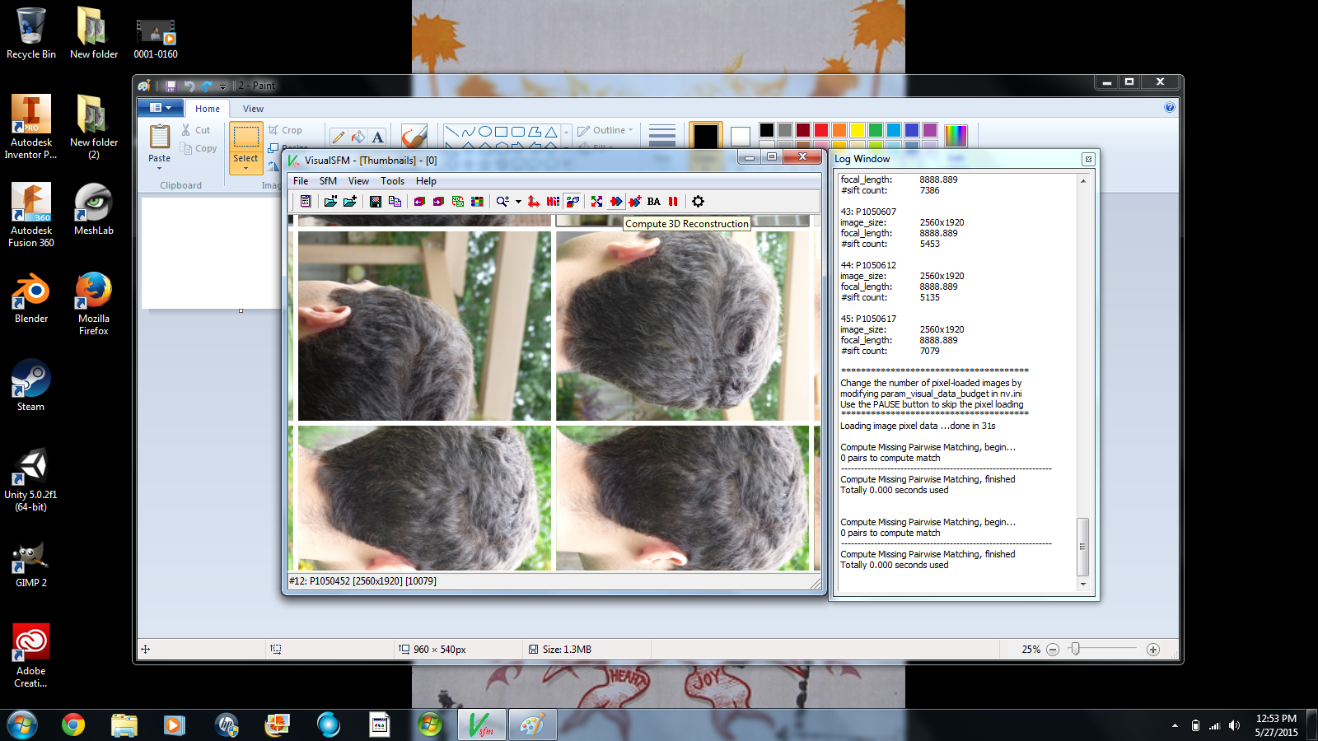Switch 2D/3D view with green icon
Image resolution: width=1318 pixels, height=741 pixels.
457,202
